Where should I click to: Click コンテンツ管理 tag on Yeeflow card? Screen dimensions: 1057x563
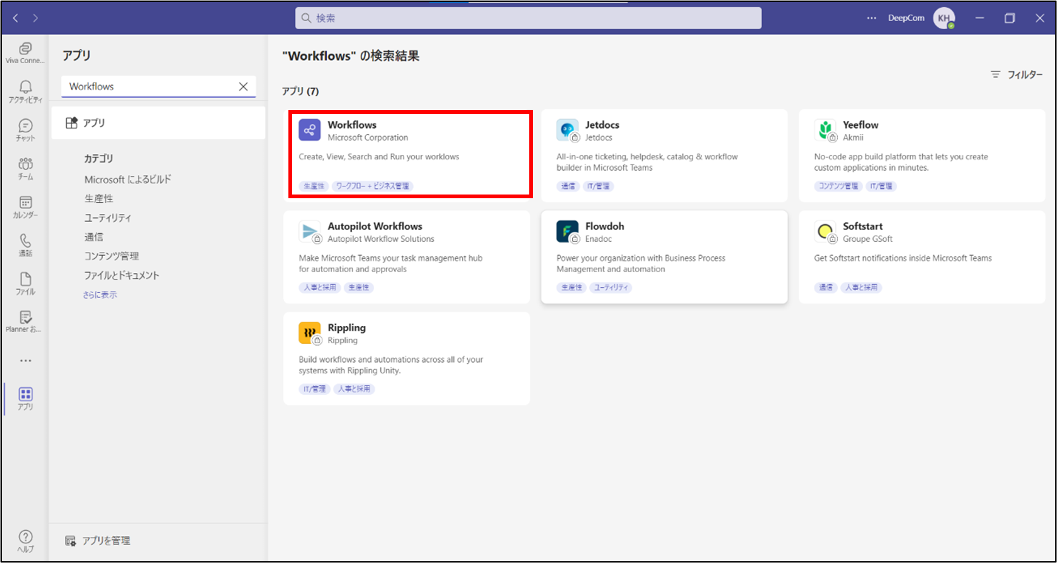tap(838, 186)
